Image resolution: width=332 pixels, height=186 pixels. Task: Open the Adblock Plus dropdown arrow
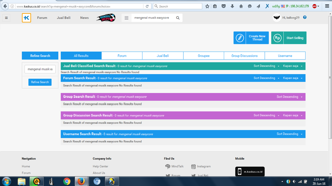click(318, 6)
